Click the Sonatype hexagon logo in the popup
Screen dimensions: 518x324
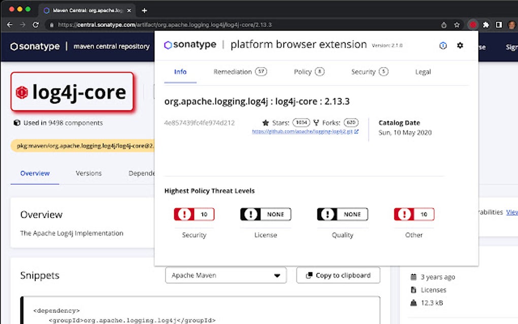(168, 45)
